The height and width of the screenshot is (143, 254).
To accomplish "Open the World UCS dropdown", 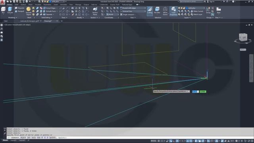I will point(112,14).
